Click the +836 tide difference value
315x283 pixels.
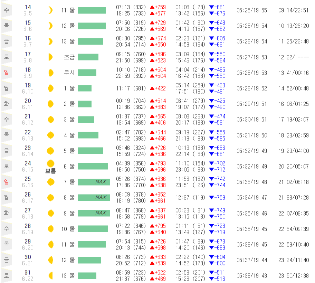point(160,179)
